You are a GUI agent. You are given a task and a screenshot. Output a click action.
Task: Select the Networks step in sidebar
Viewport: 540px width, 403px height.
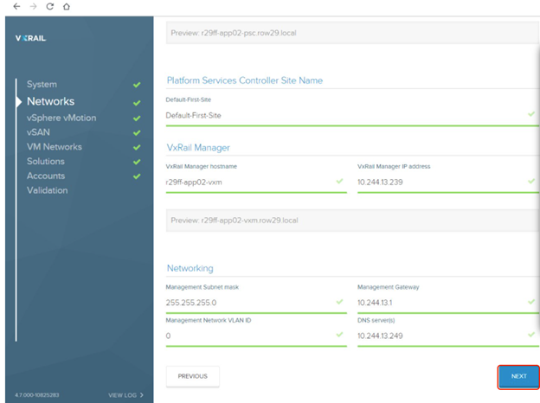(x=50, y=101)
